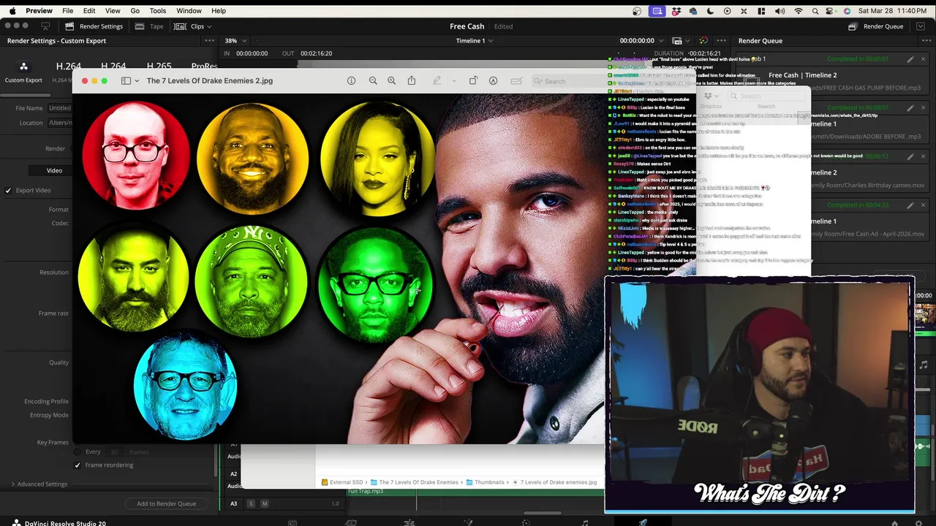
Task: Select the H.265 render preset
Action: 159,66
